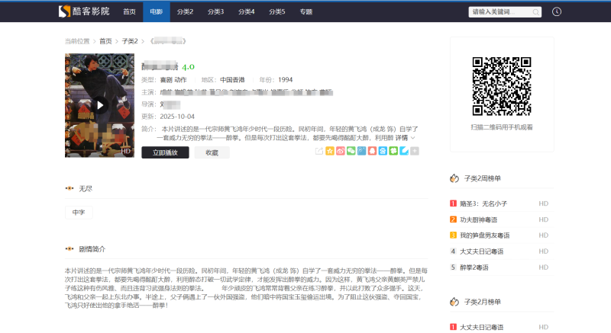Click the 中字 episode button
This screenshot has width=611, height=333.
(79, 213)
